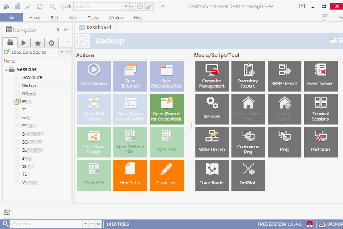Image resolution: width=343 pixels, height=229 pixels.
Task: Click the Open (Full screen) tile
Action: pyautogui.click(x=94, y=109)
